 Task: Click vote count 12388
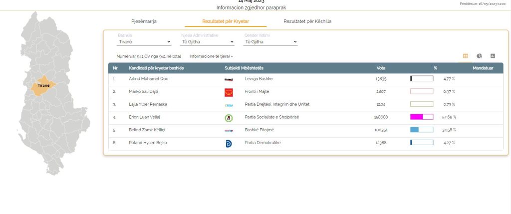[x=381, y=142]
